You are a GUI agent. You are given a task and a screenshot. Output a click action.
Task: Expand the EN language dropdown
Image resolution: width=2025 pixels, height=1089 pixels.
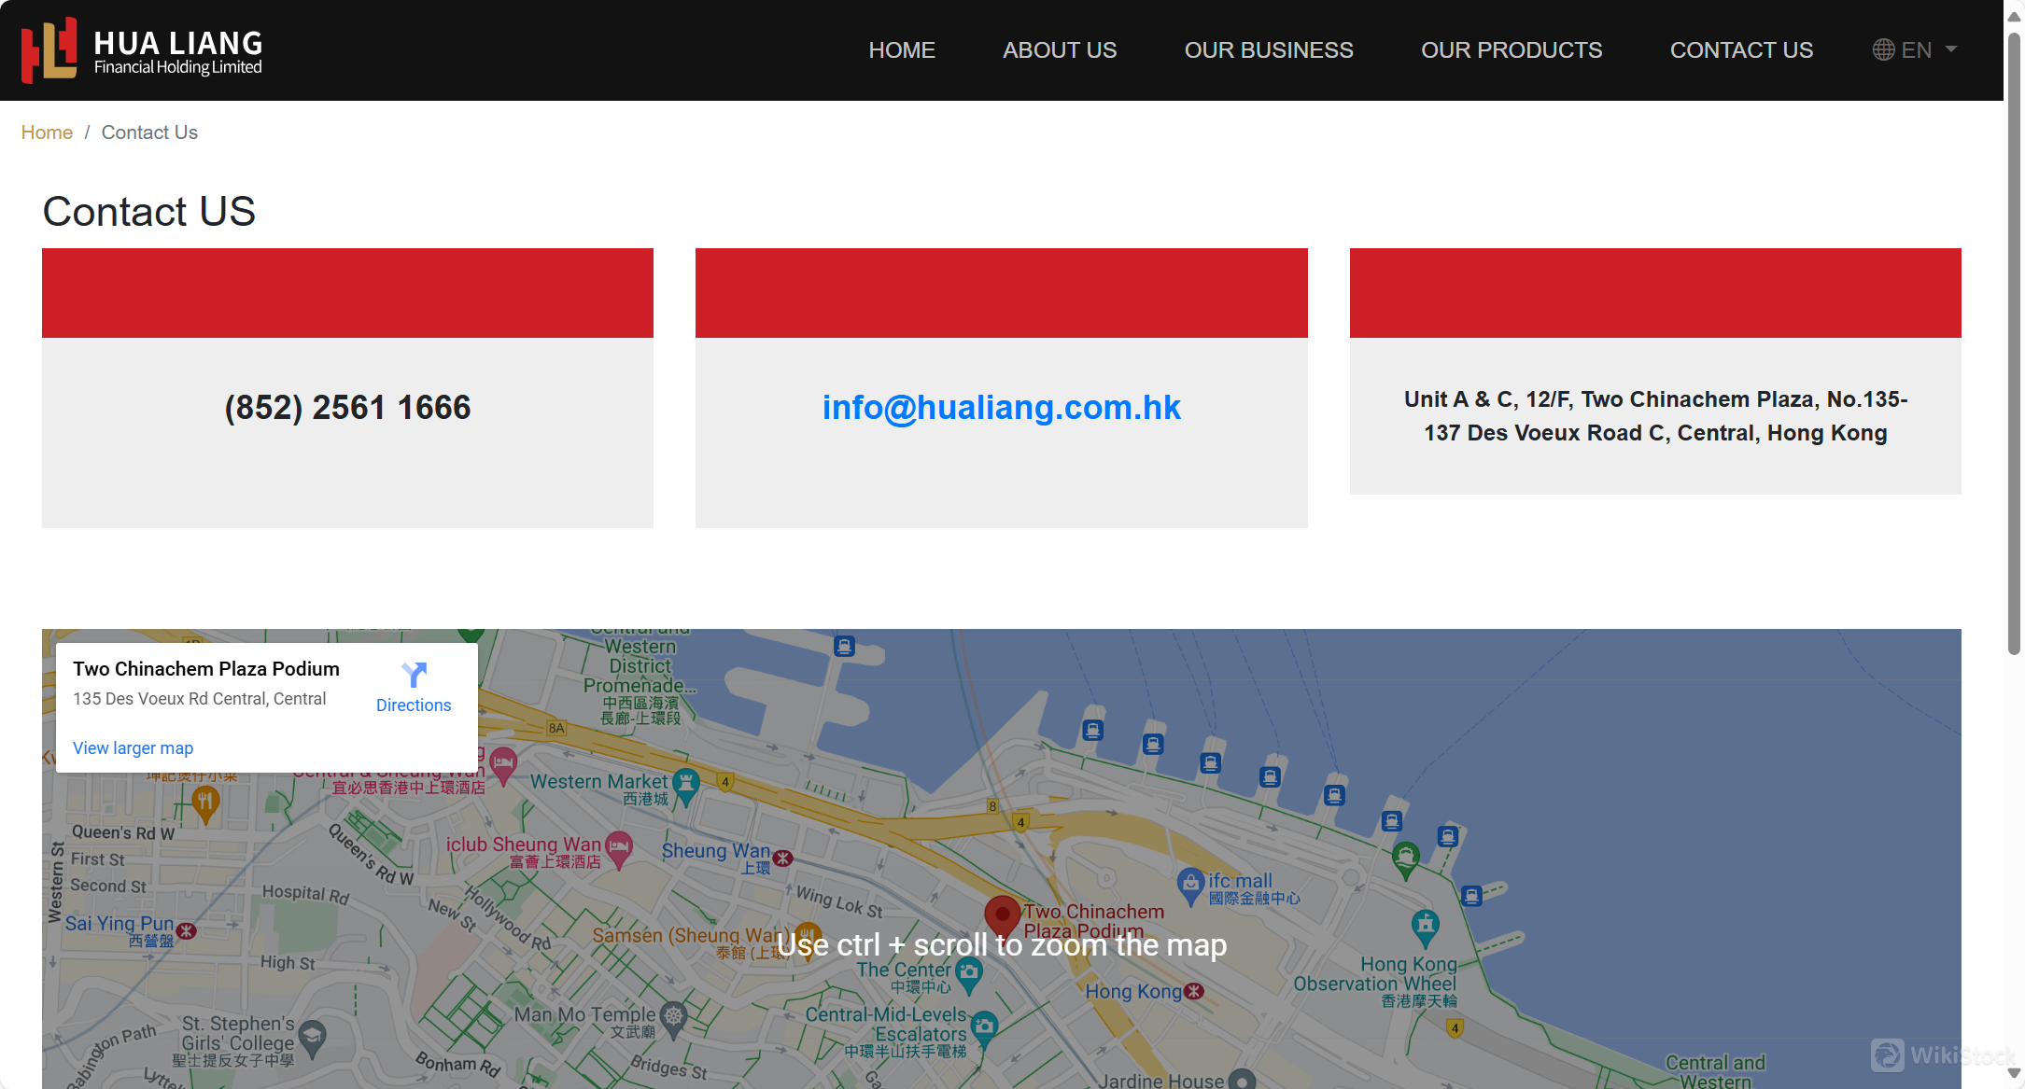pyautogui.click(x=1950, y=49)
